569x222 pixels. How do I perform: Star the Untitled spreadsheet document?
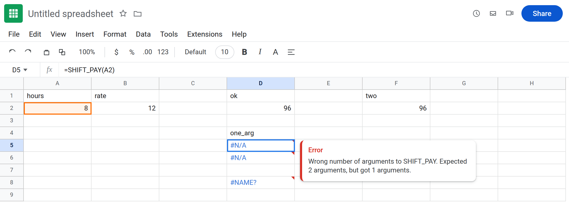coord(123,13)
